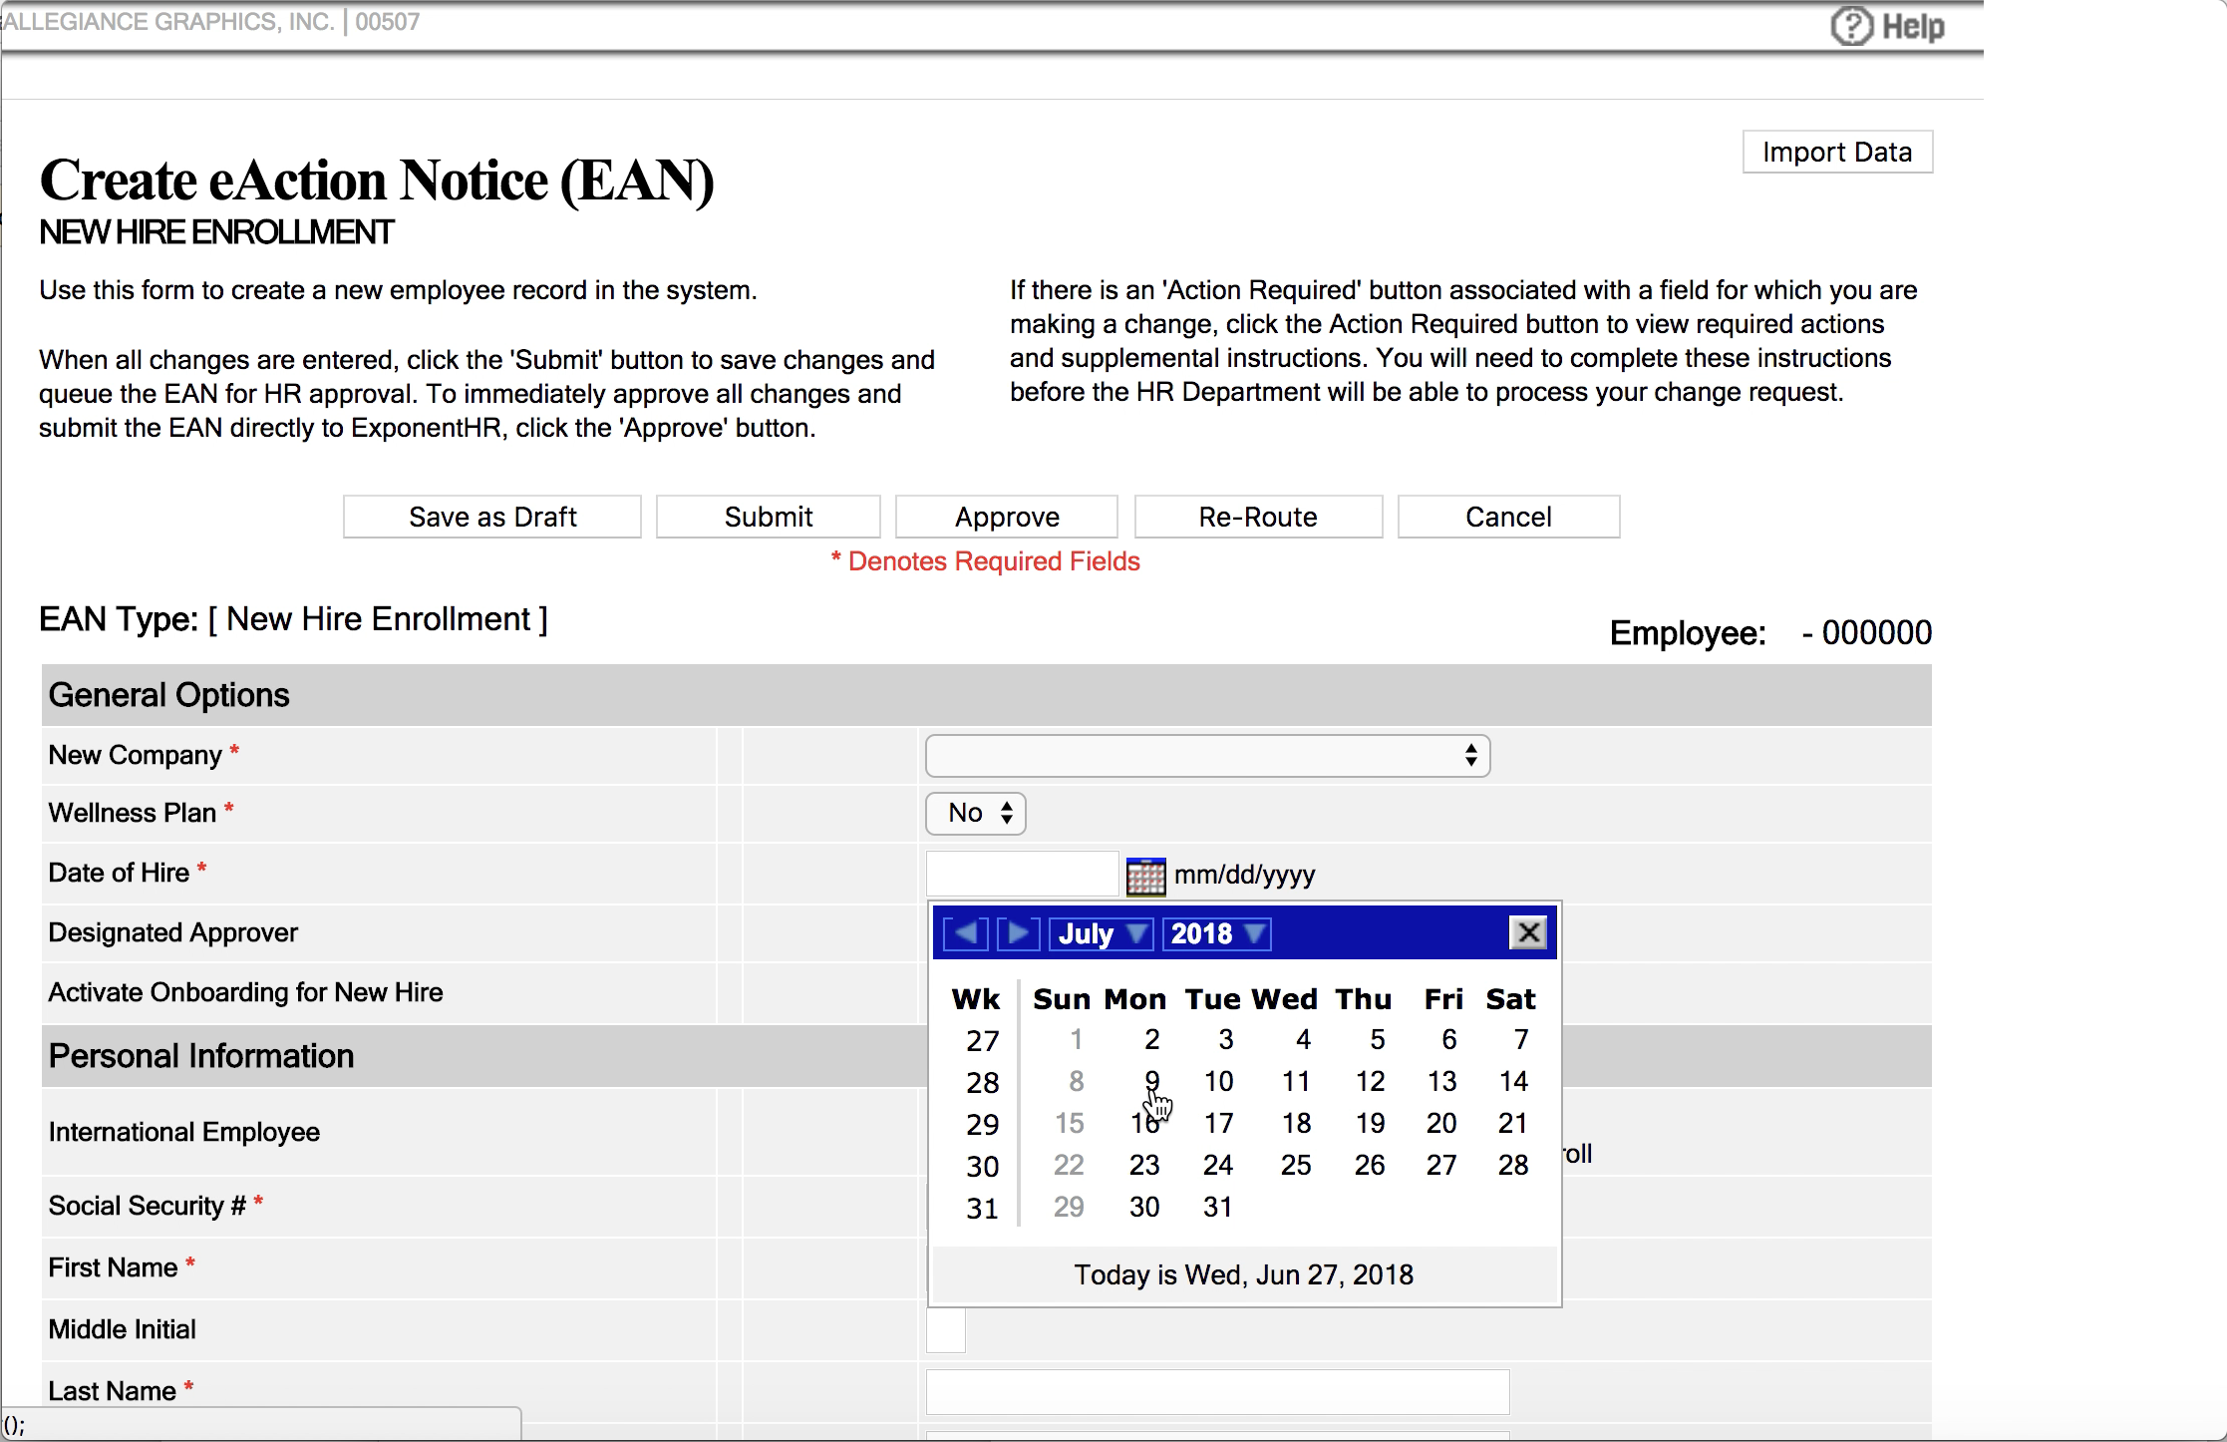This screenshot has height=1442, width=2227.
Task: Cancel the EAN form
Action: click(1508, 517)
